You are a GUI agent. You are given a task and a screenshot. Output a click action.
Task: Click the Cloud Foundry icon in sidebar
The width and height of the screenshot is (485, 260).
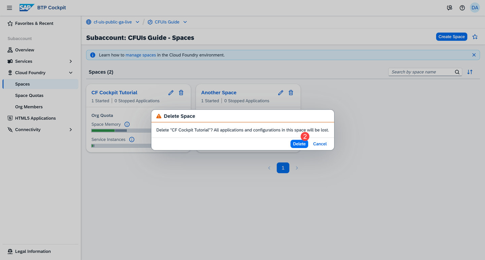(x=10, y=73)
